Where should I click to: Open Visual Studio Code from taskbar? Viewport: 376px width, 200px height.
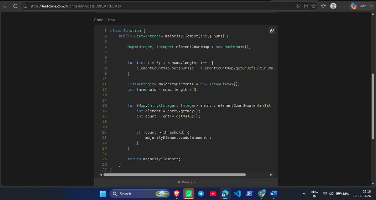237,194
